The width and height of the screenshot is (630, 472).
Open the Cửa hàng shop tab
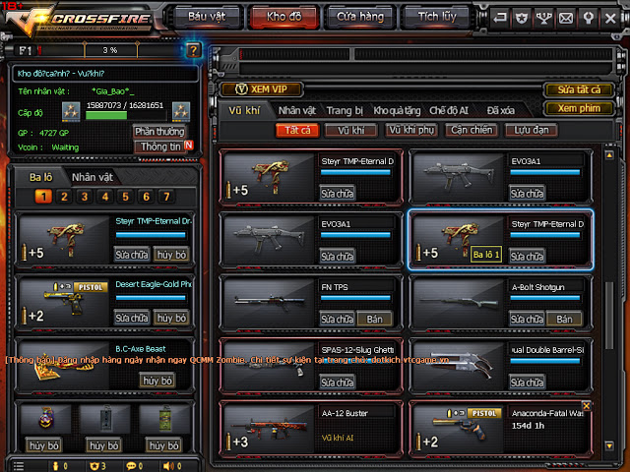[x=360, y=17]
